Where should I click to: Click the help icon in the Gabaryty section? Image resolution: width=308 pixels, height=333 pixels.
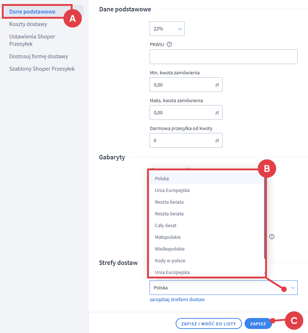272,236
